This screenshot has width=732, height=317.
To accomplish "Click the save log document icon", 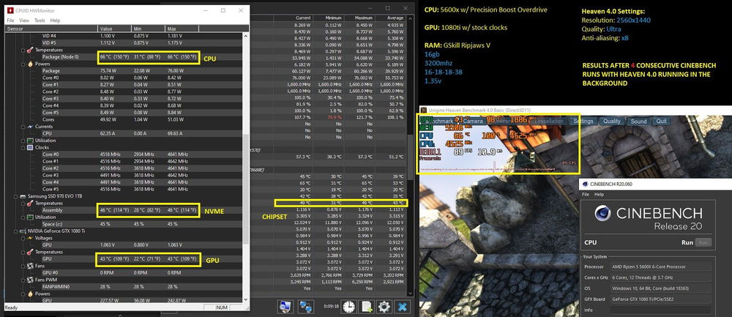I will tap(367, 307).
